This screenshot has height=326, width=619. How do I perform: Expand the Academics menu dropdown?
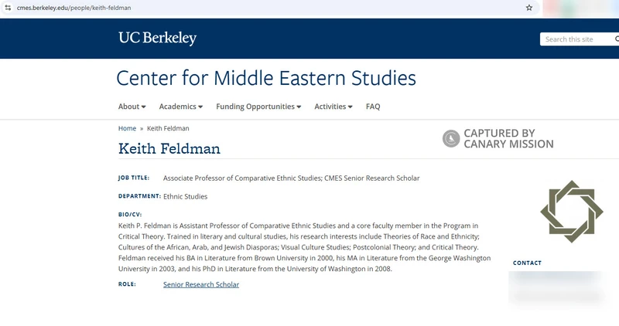(181, 107)
